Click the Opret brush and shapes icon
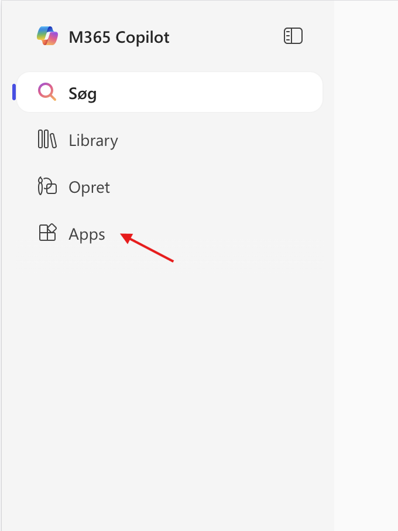398x531 pixels. [x=47, y=186]
